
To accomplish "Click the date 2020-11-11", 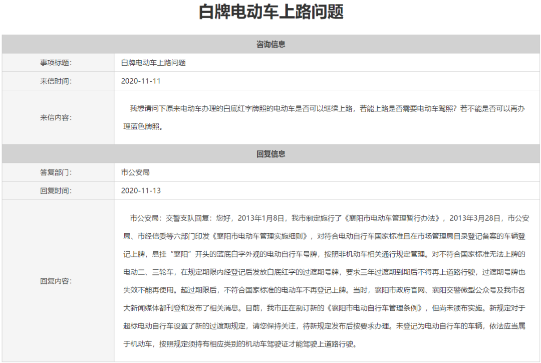I will click(141, 81).
